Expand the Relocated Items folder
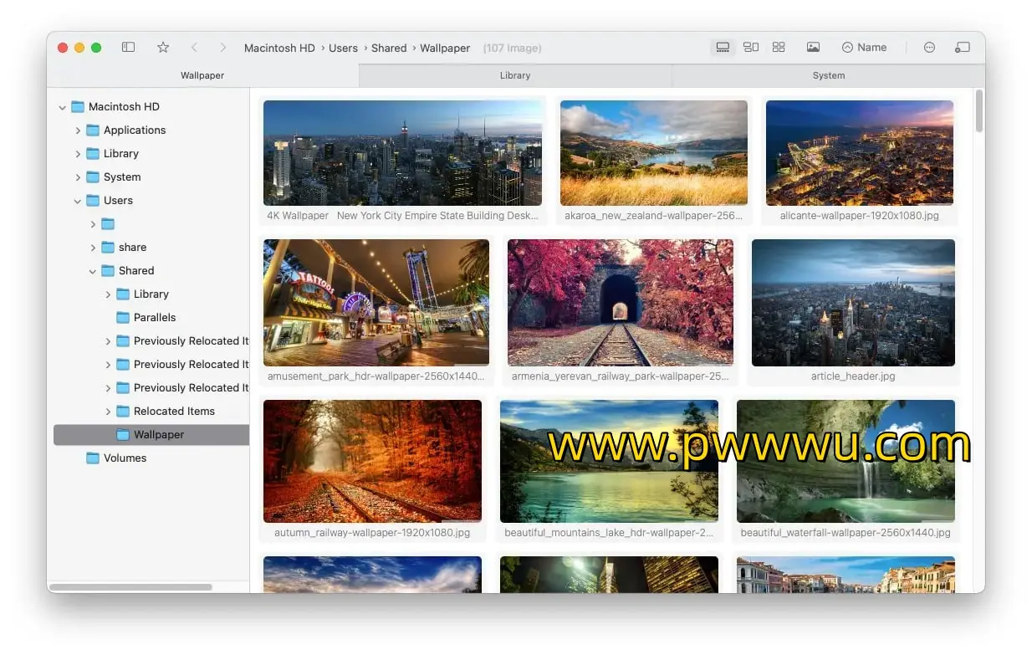 [108, 412]
